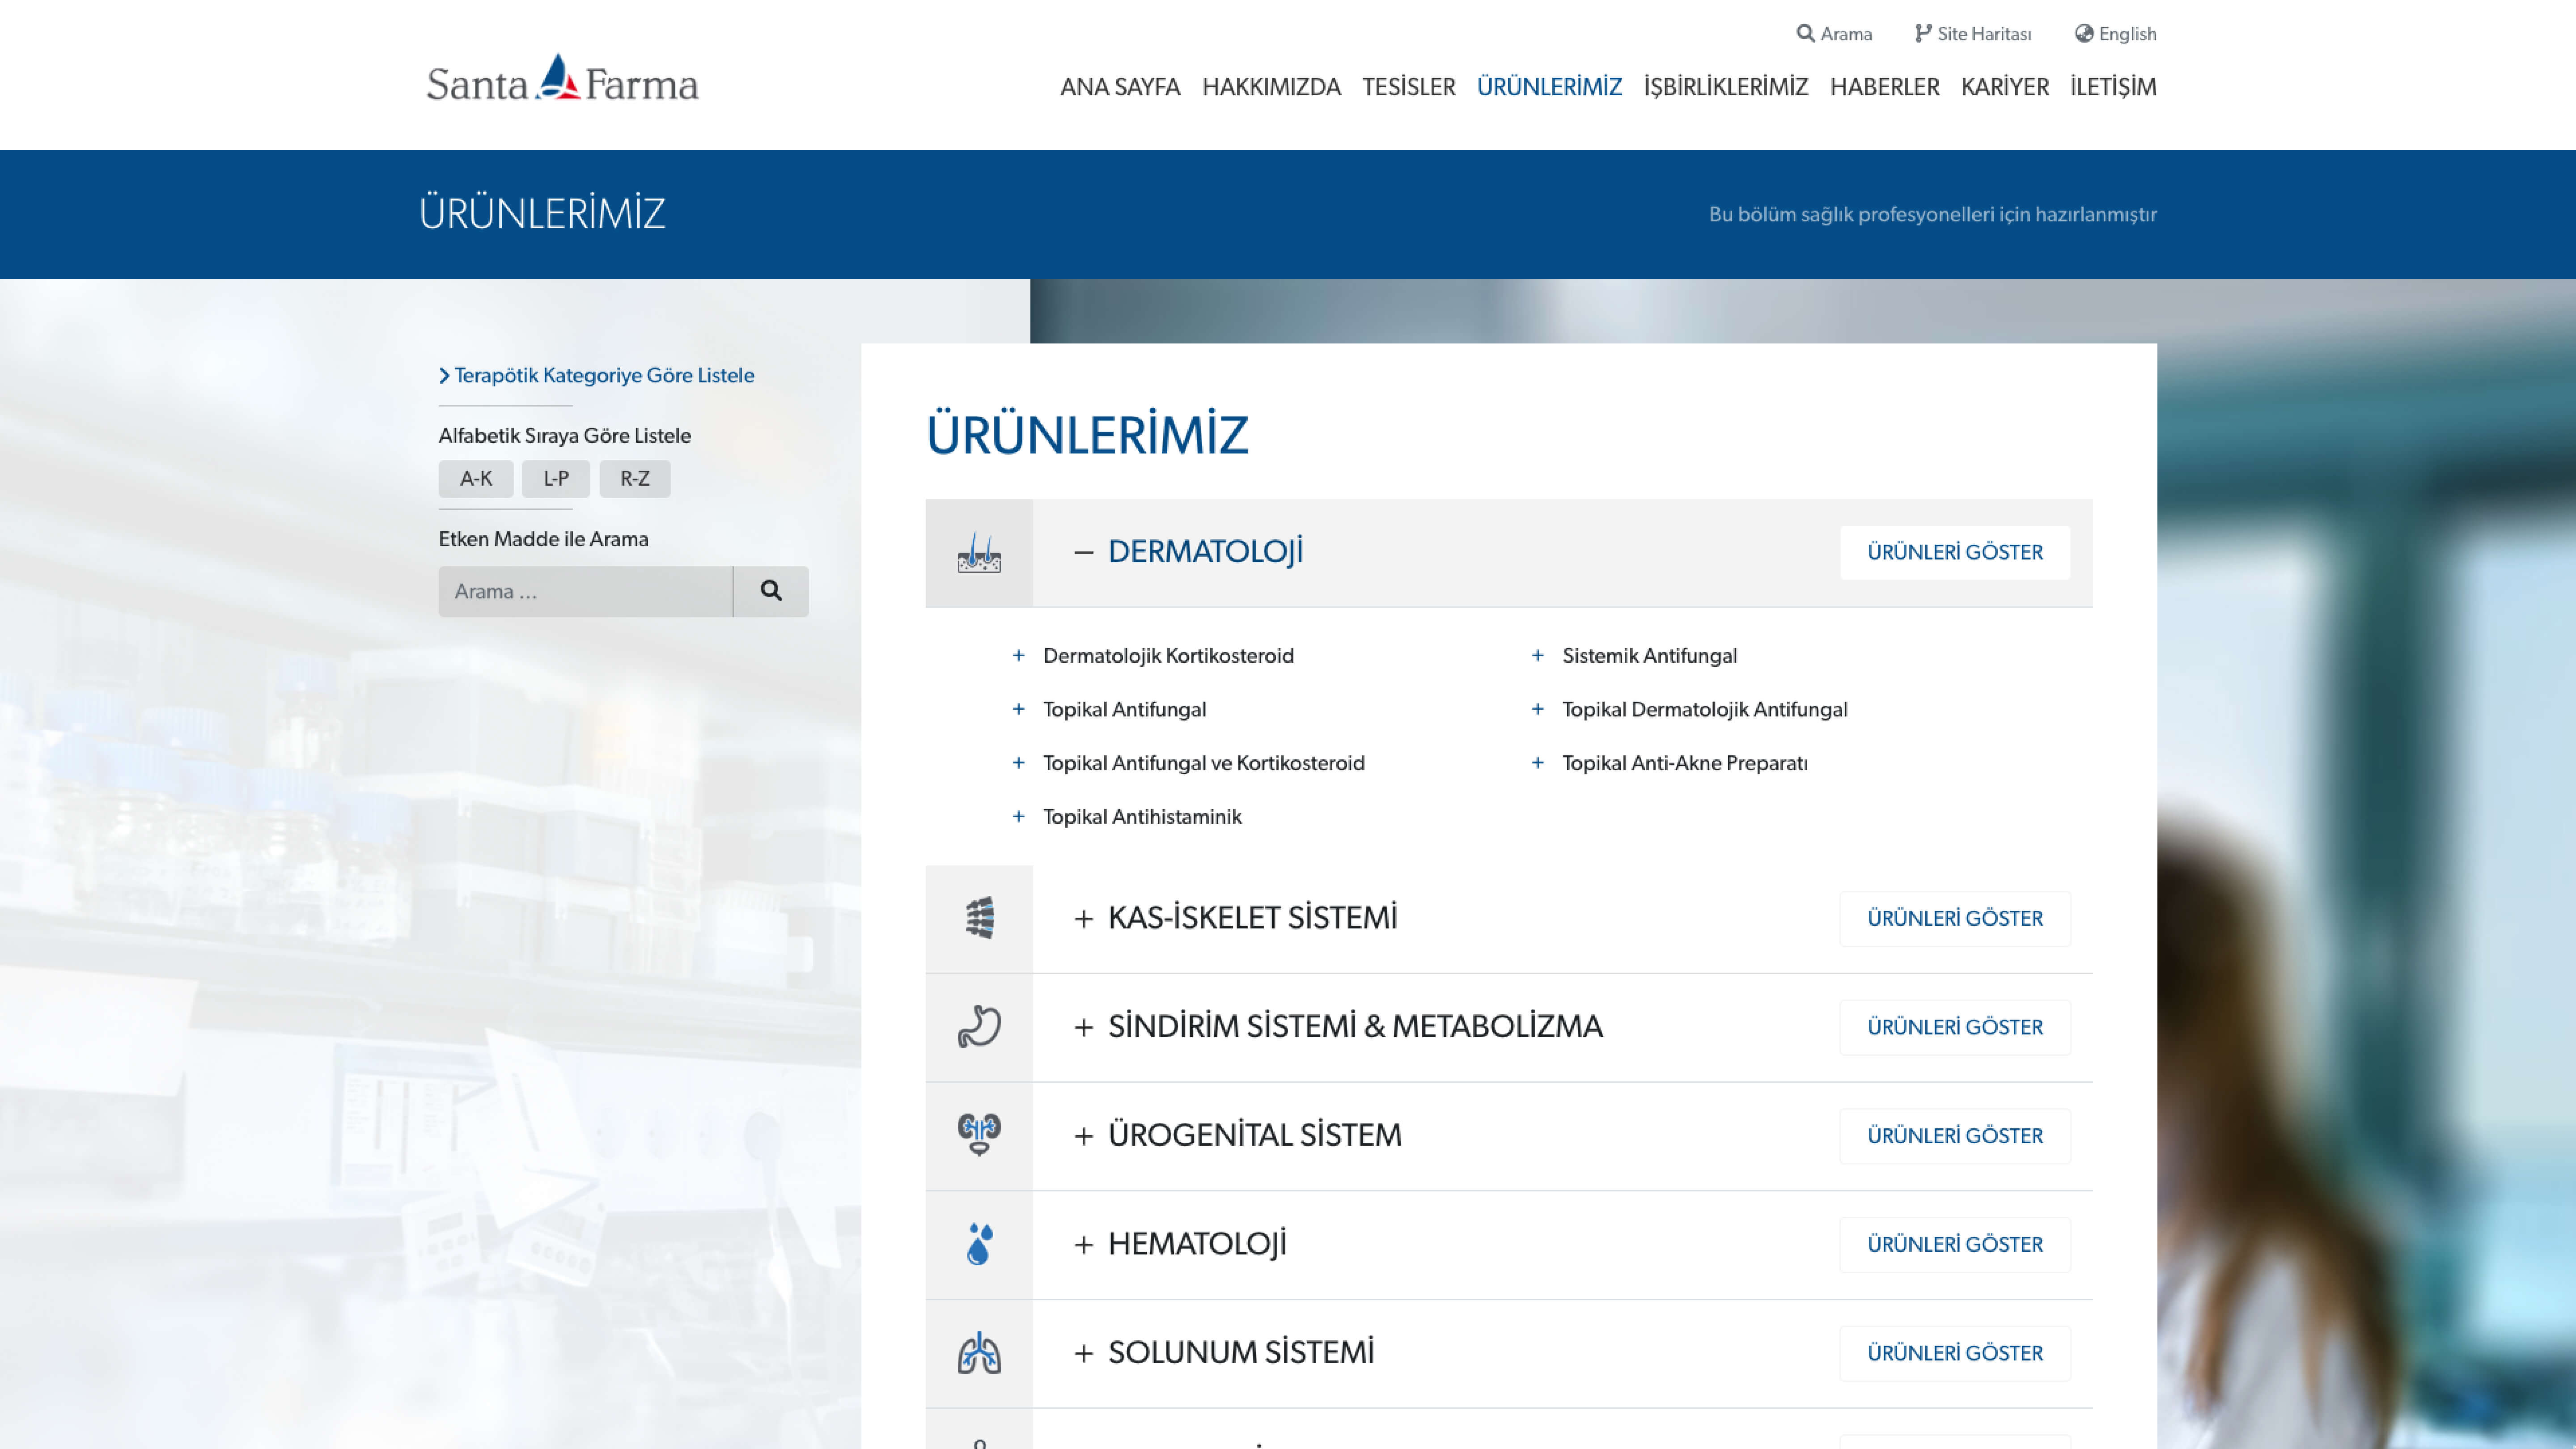Filter products alphabetically R-Z
The image size is (2576, 1449).
[635, 479]
